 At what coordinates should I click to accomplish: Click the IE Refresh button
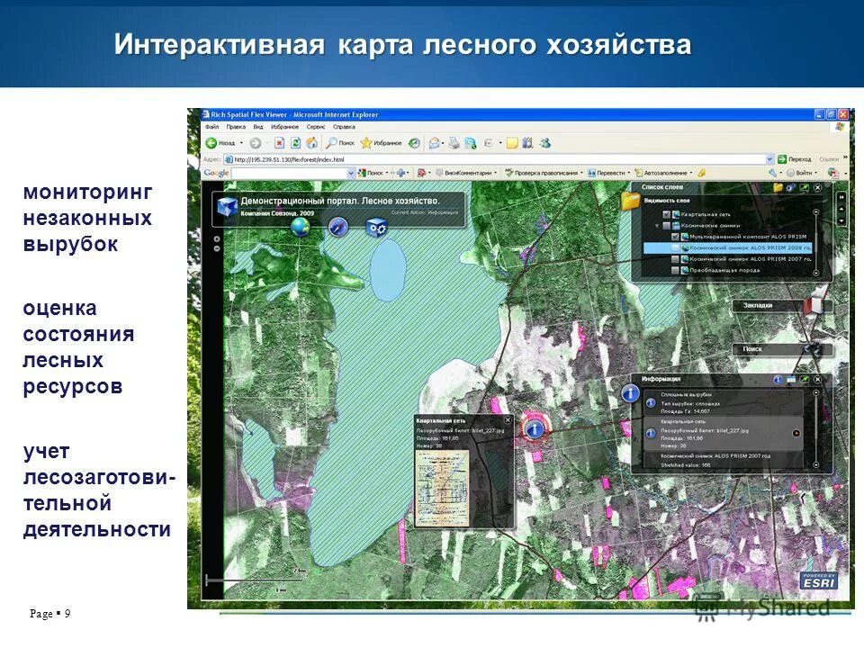point(295,143)
